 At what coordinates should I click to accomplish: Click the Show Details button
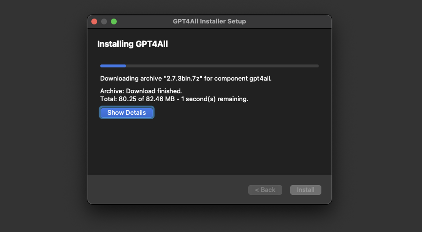tap(127, 112)
